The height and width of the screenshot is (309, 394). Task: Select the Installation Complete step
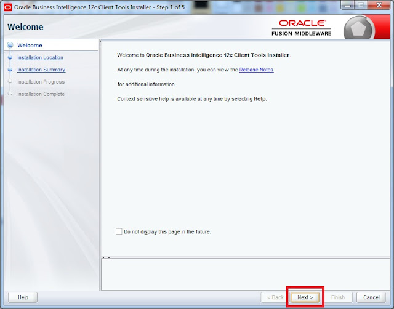(x=41, y=94)
